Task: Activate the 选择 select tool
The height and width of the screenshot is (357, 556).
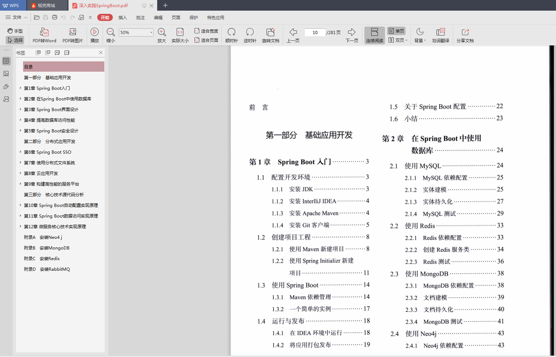Action: (15, 40)
